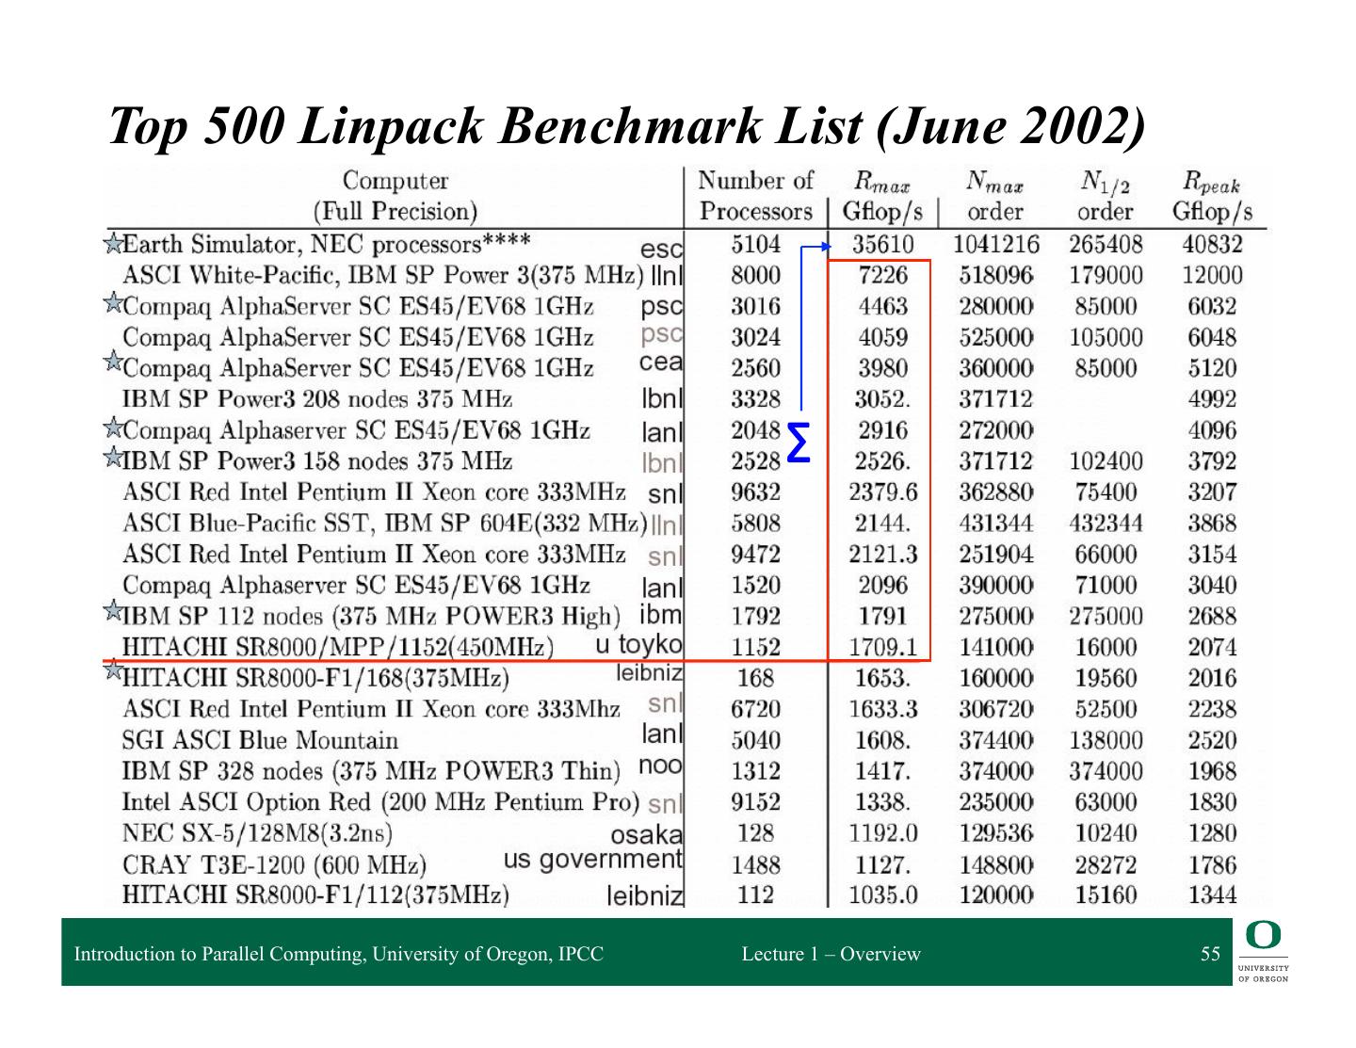Select the Rmax value 7226 in the red box
This screenshot has width=1356, height=1048.
pos(882,275)
